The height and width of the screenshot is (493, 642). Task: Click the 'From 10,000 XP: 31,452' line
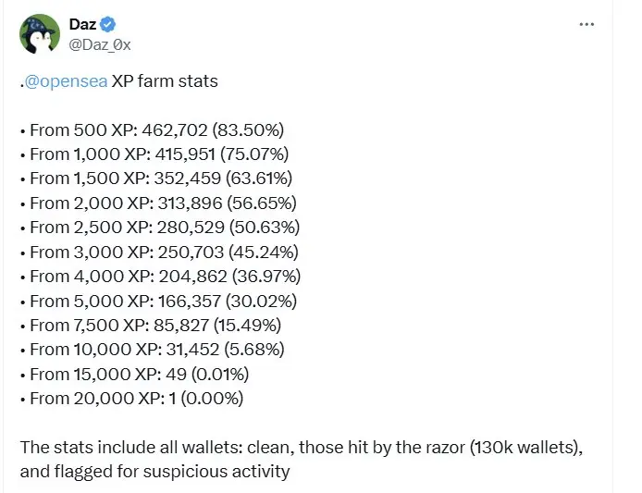153,350
